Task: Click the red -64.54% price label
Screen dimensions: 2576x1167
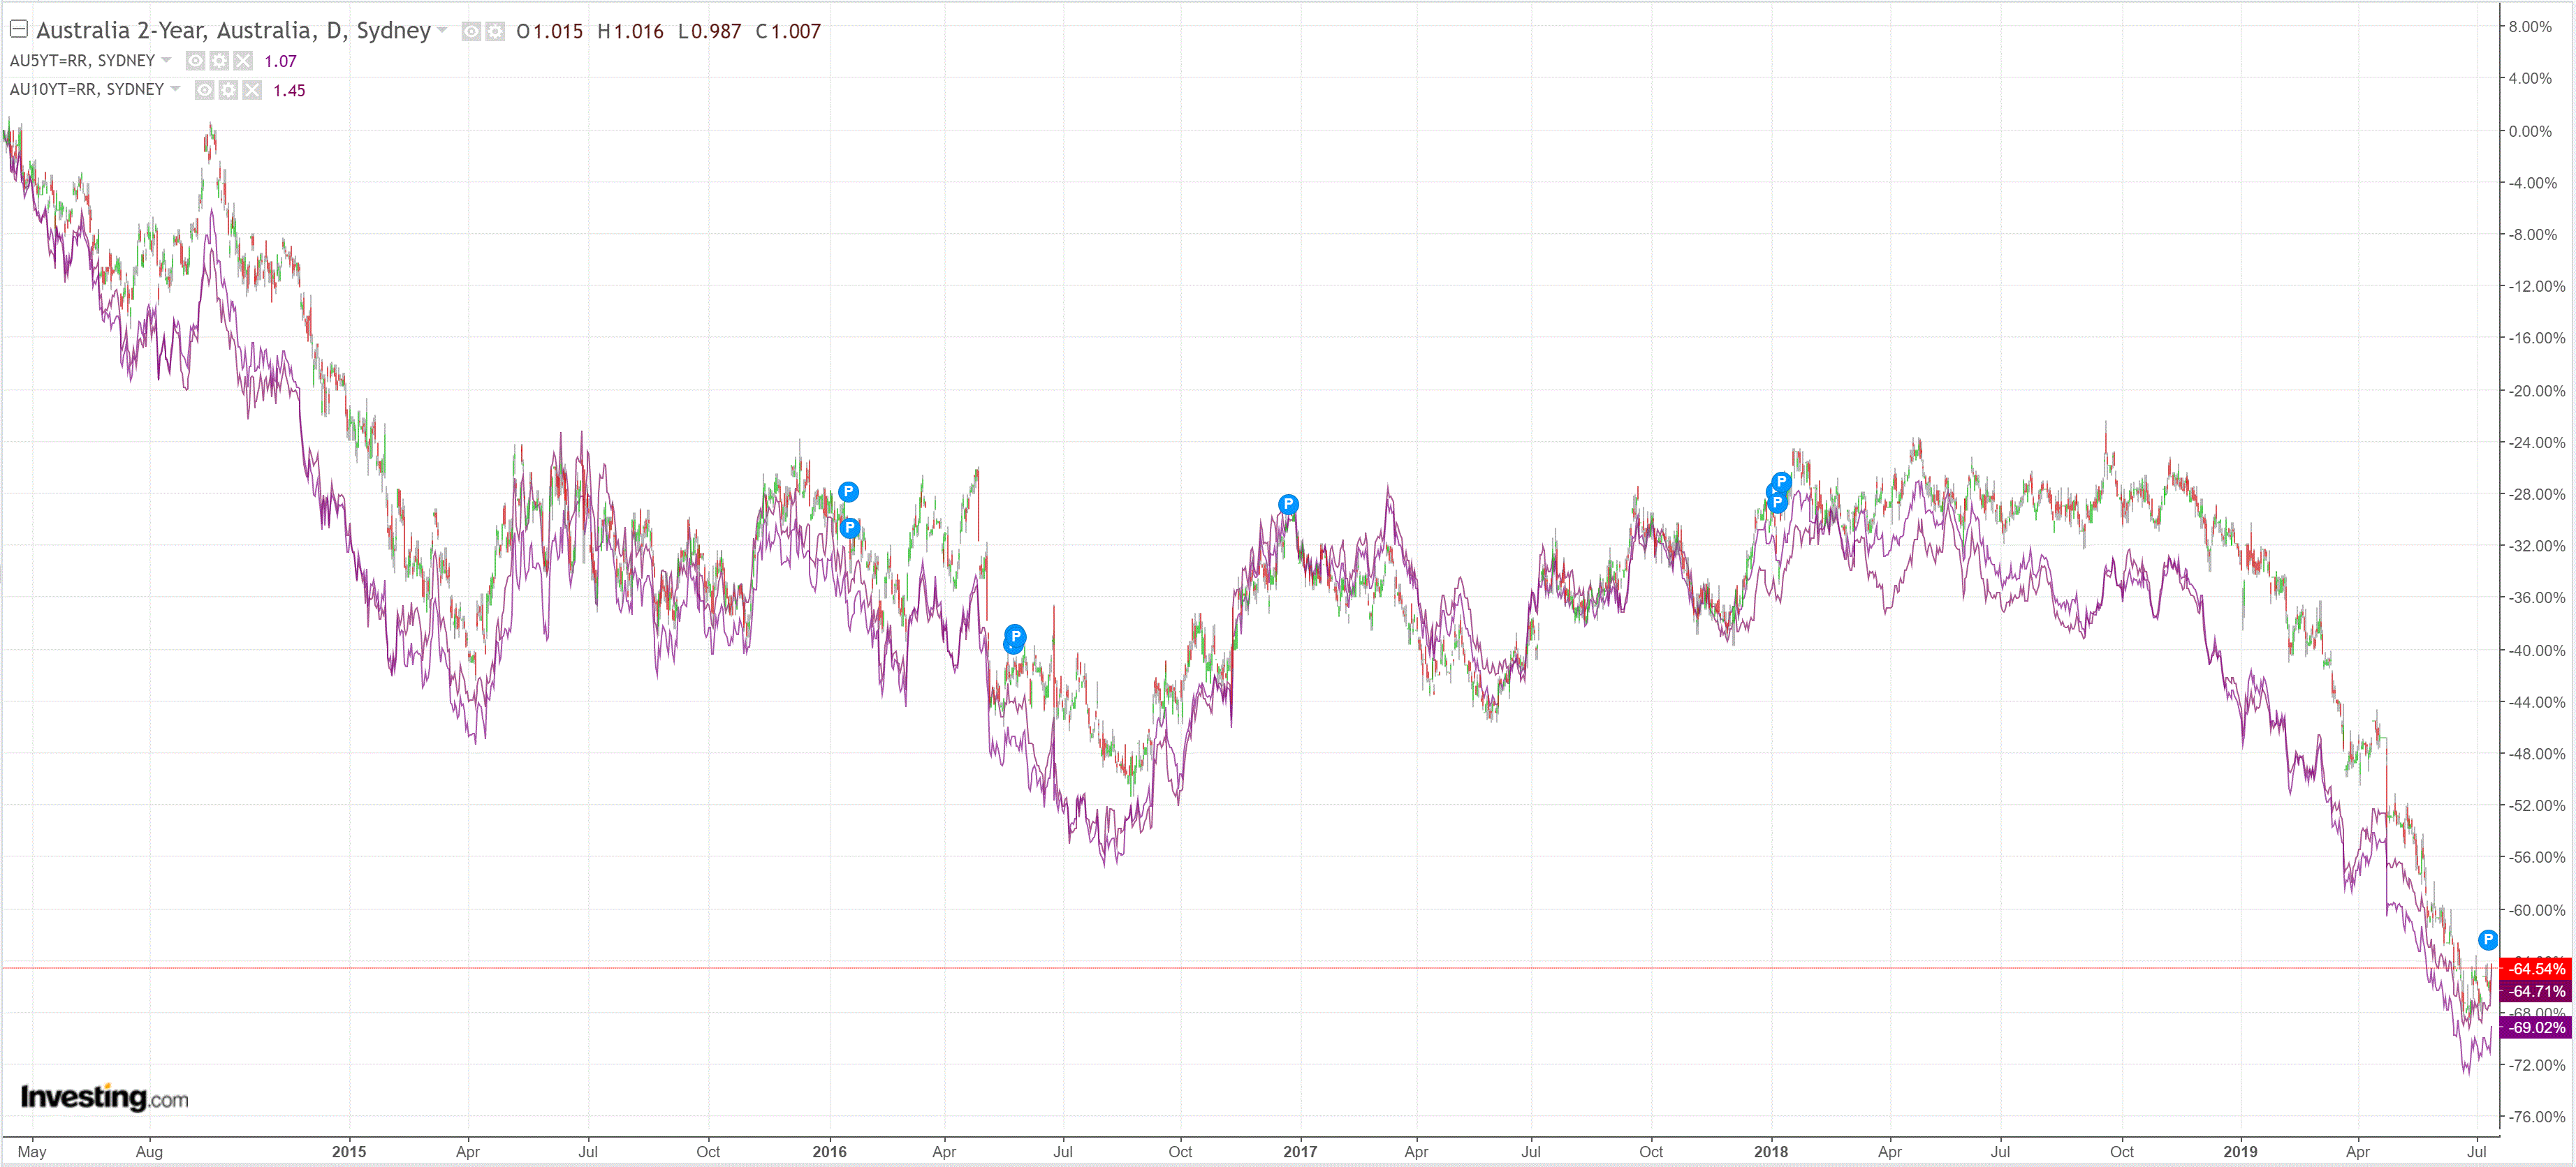Action: [x=2535, y=968]
